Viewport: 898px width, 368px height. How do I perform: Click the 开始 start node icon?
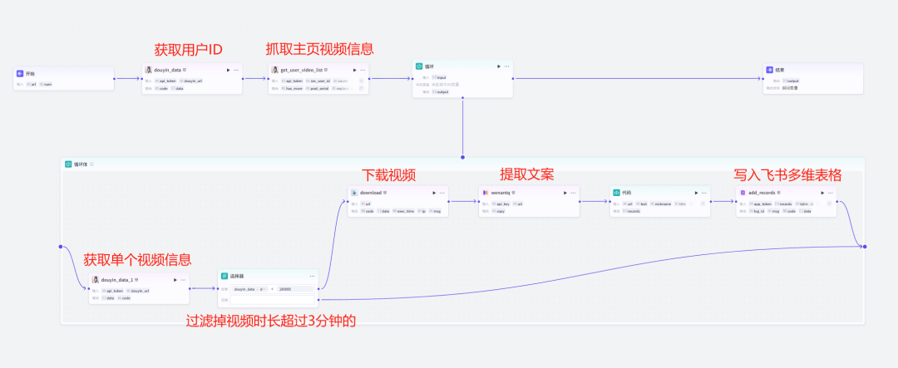[x=20, y=74]
